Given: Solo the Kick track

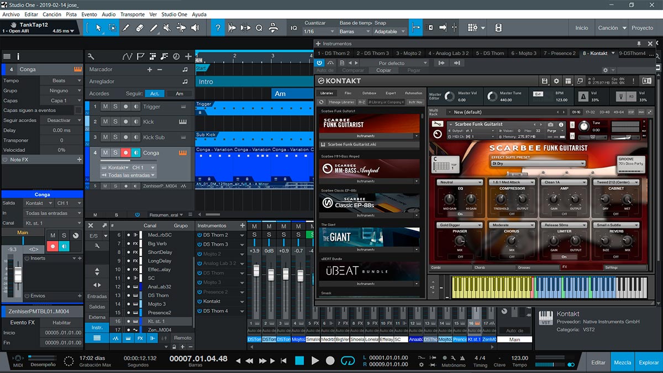Looking at the screenshot, I should click(115, 122).
